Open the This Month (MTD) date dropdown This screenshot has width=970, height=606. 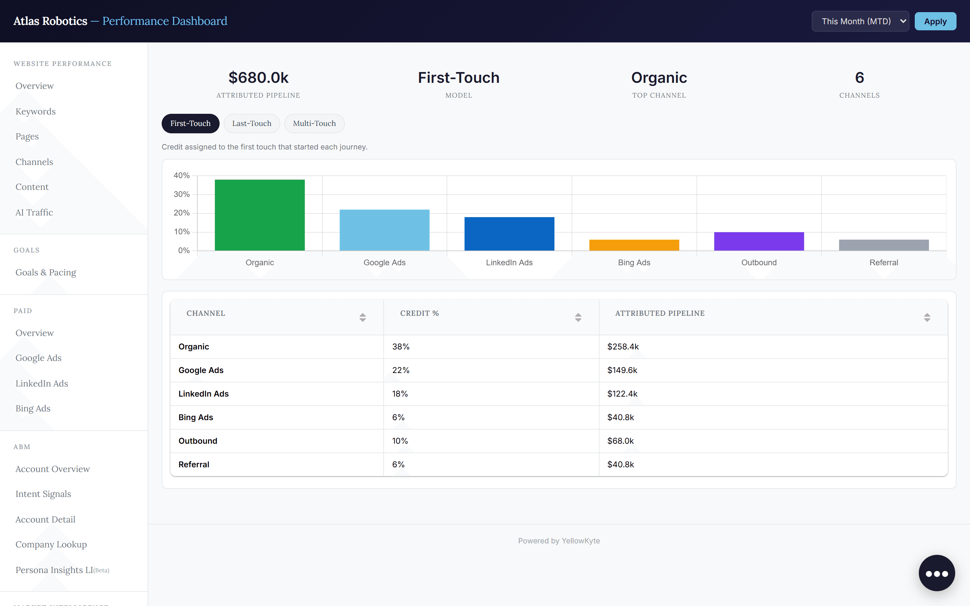click(860, 21)
